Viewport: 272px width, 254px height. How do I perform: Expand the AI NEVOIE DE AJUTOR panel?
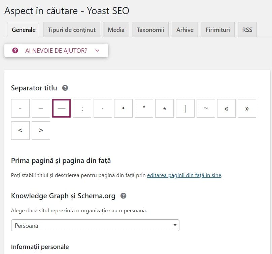(56, 50)
